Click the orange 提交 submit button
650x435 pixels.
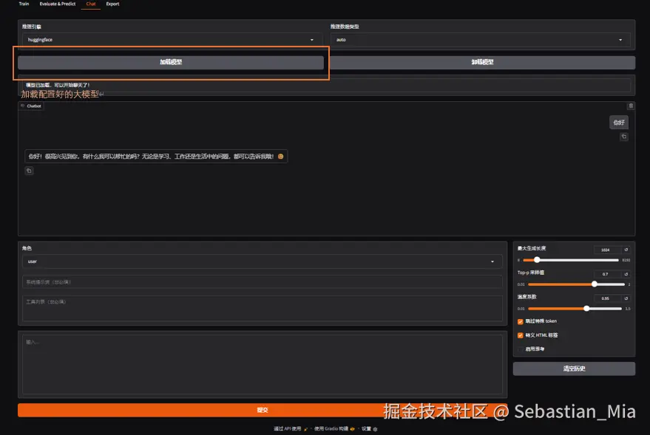pyautogui.click(x=262, y=410)
